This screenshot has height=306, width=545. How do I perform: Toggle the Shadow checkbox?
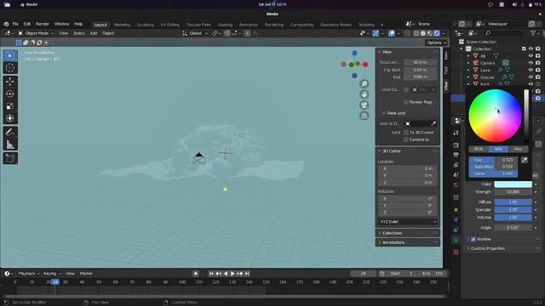(x=473, y=240)
